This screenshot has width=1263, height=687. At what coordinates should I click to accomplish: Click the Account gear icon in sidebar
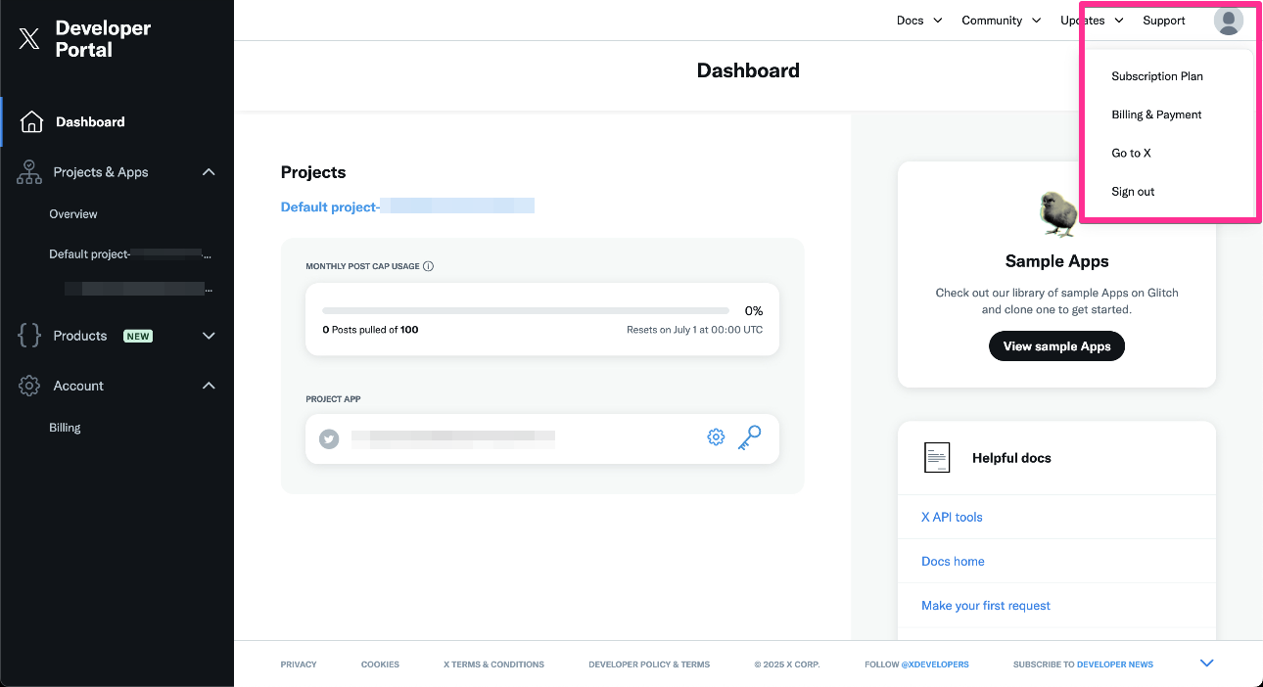pyautogui.click(x=29, y=386)
